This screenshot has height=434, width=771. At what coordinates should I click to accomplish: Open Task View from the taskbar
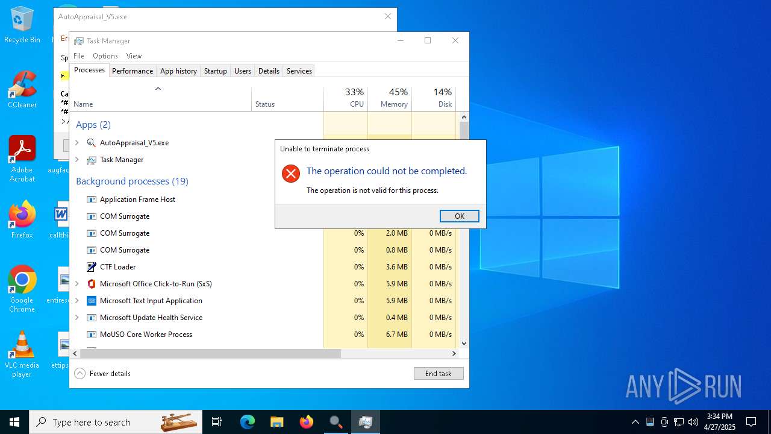217,422
